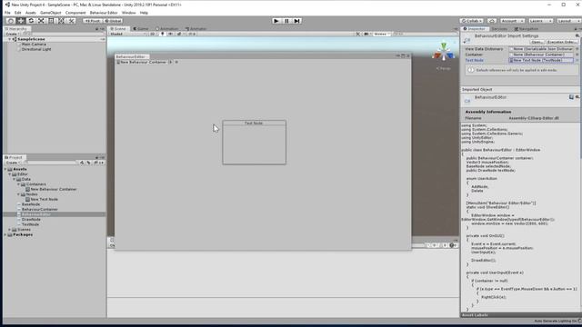Click the Project panel search field
Image resolution: width=582 pixels, height=327 pixels.
pyautogui.click(x=50, y=163)
